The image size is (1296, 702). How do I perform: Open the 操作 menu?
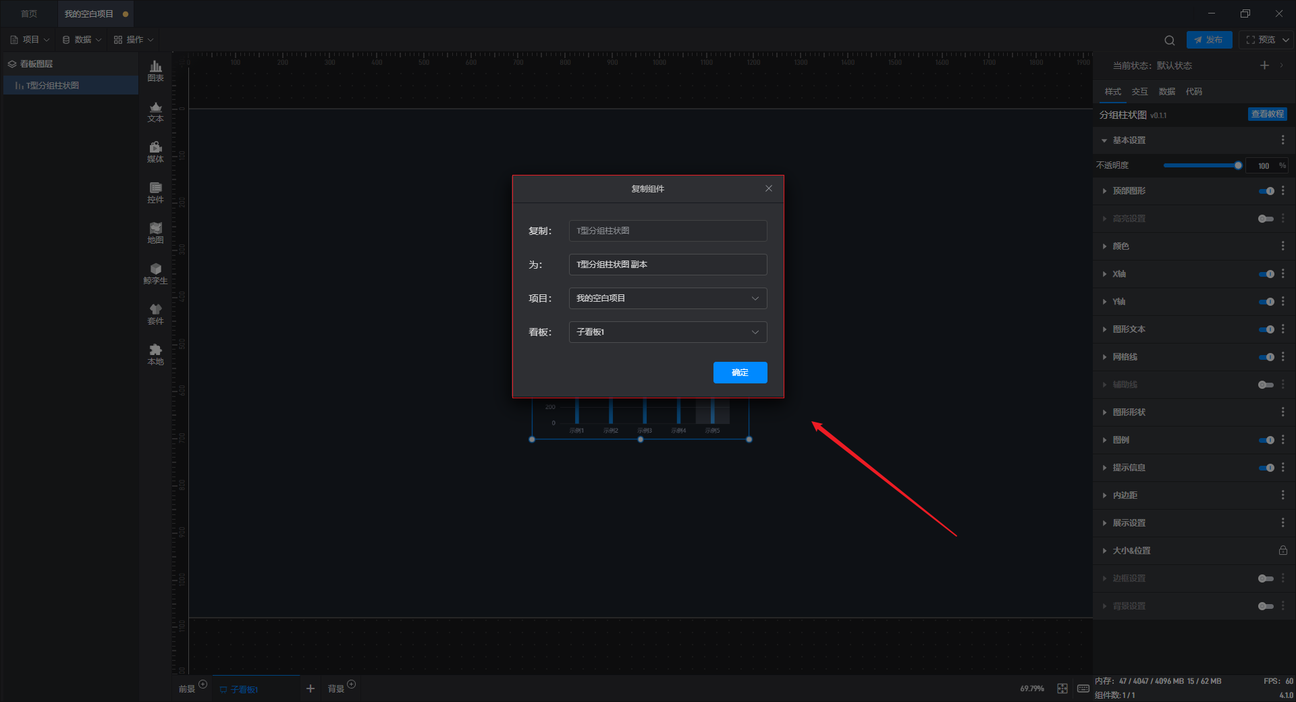(x=134, y=40)
